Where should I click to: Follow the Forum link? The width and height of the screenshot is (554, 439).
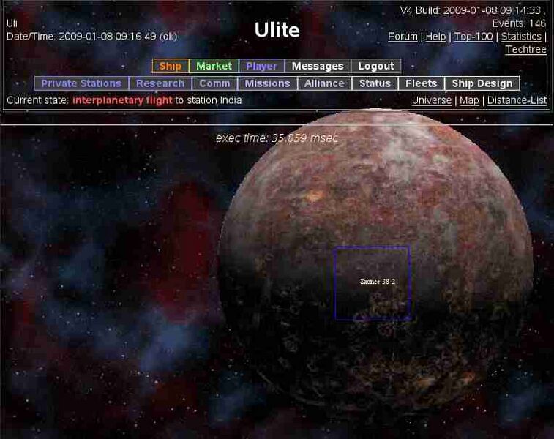tap(403, 37)
